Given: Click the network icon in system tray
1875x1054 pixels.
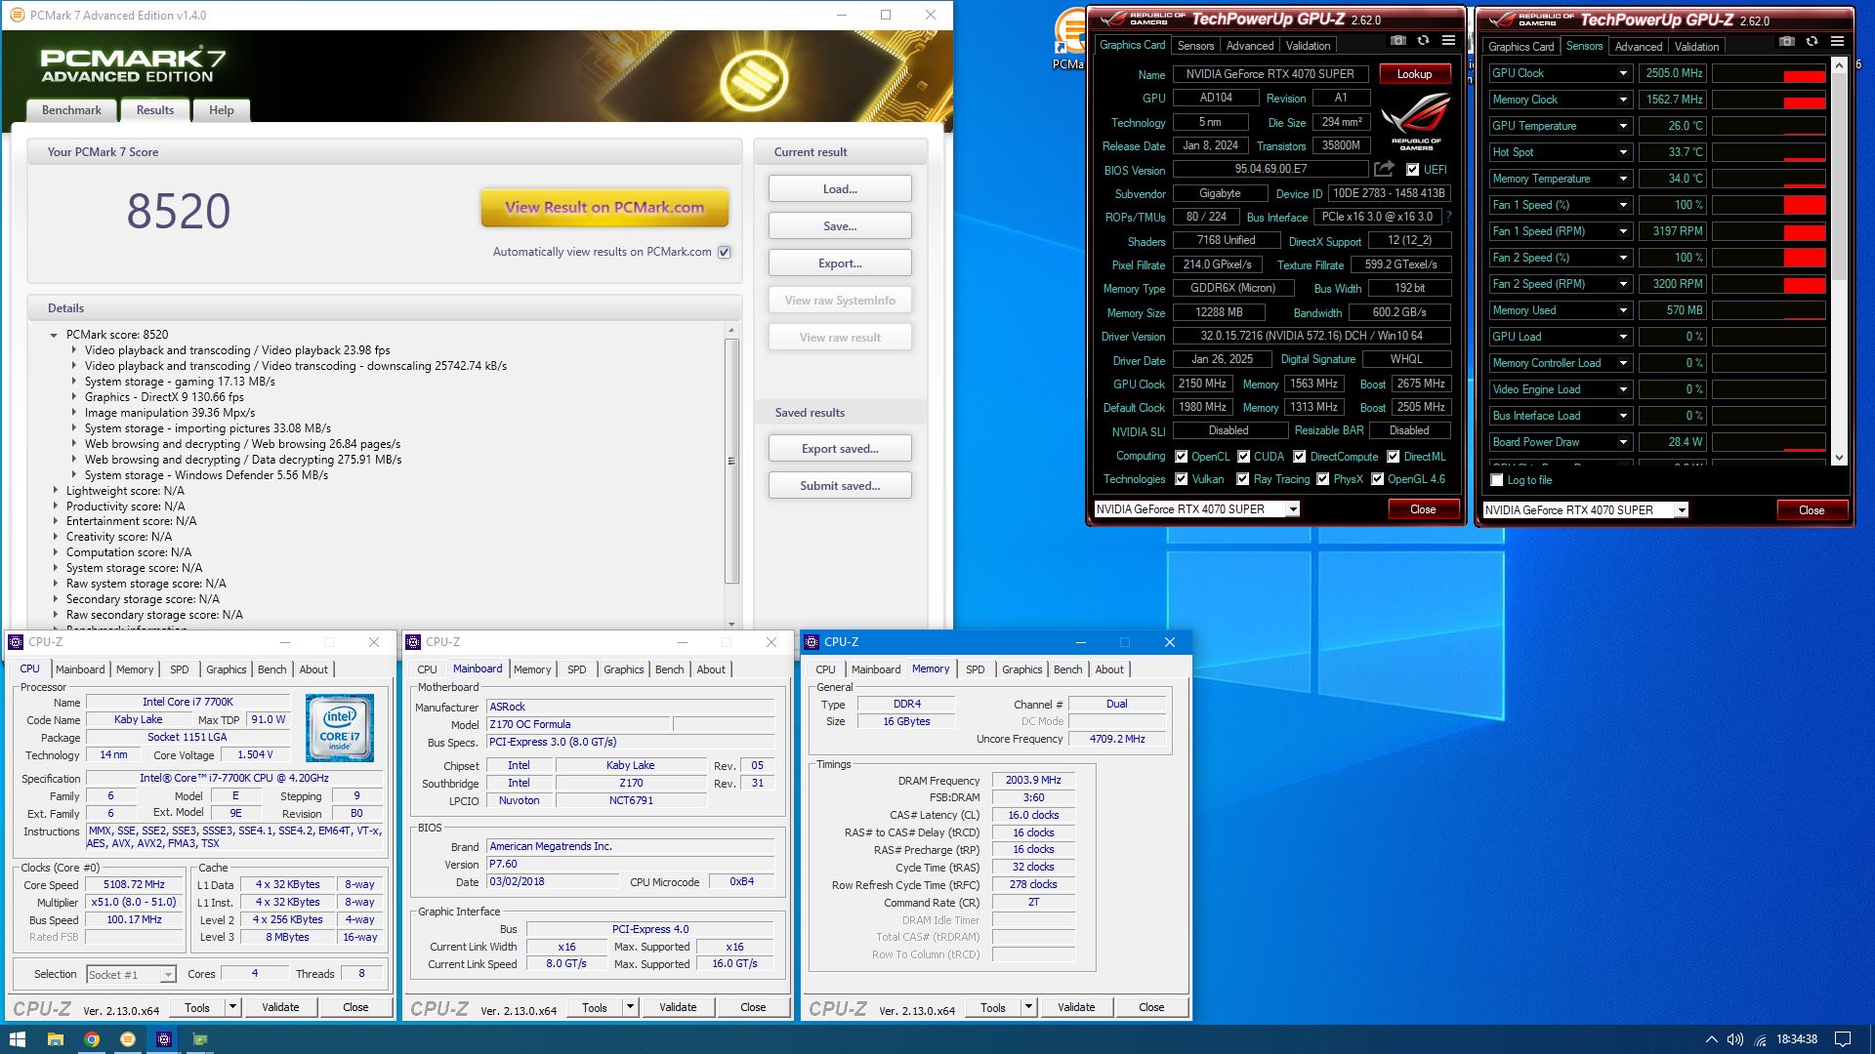Looking at the screenshot, I should (x=1761, y=1039).
